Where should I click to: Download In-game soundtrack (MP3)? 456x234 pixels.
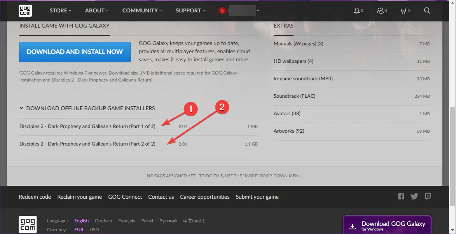303,79
